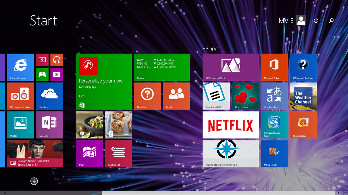Click the horizontal scrollbar thumb
This screenshot has width=348, height=195.
[x=218, y=193]
